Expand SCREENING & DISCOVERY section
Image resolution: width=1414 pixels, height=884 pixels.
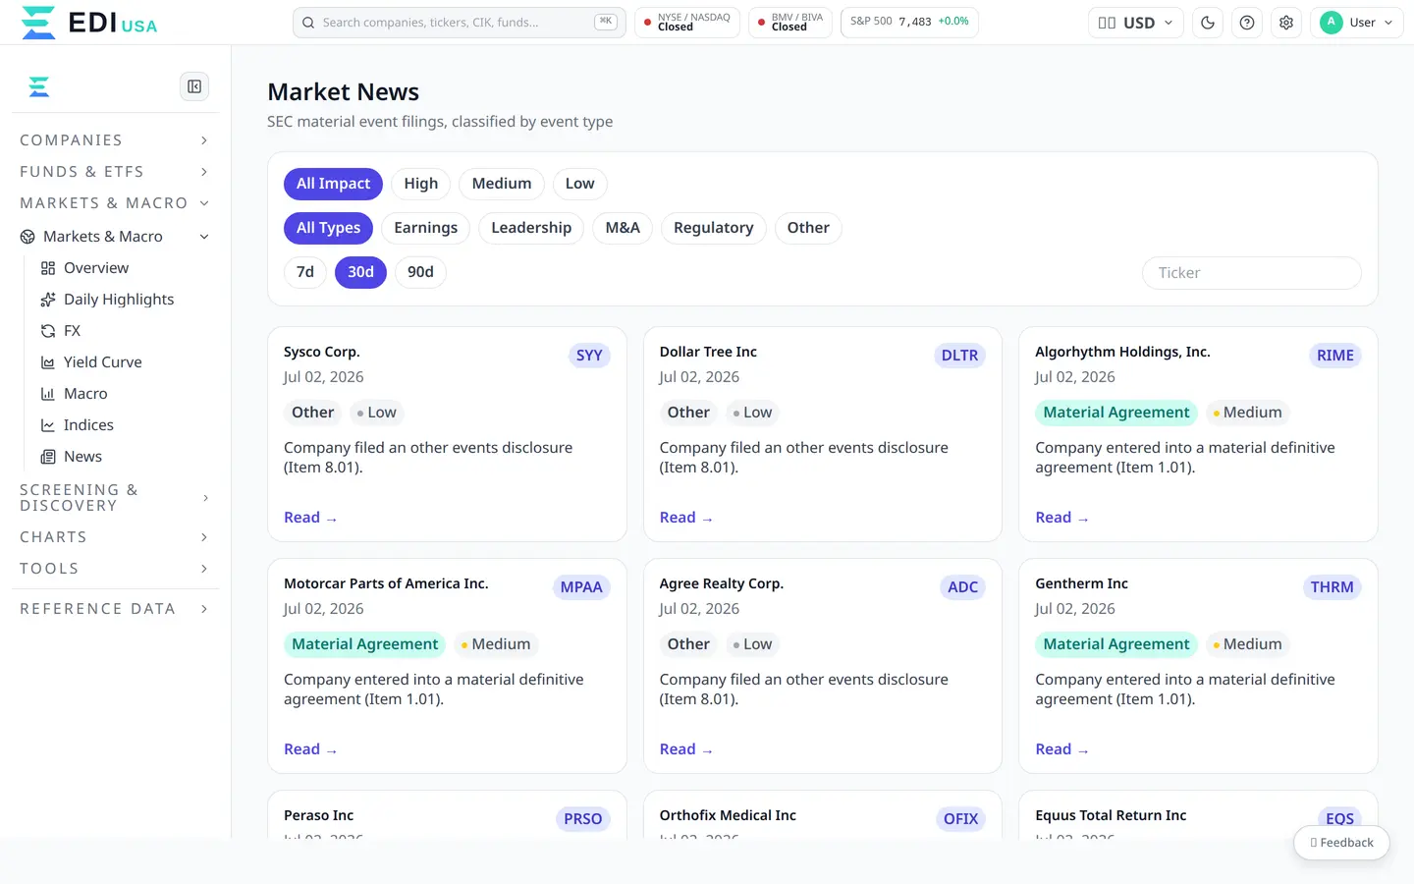tap(114, 498)
